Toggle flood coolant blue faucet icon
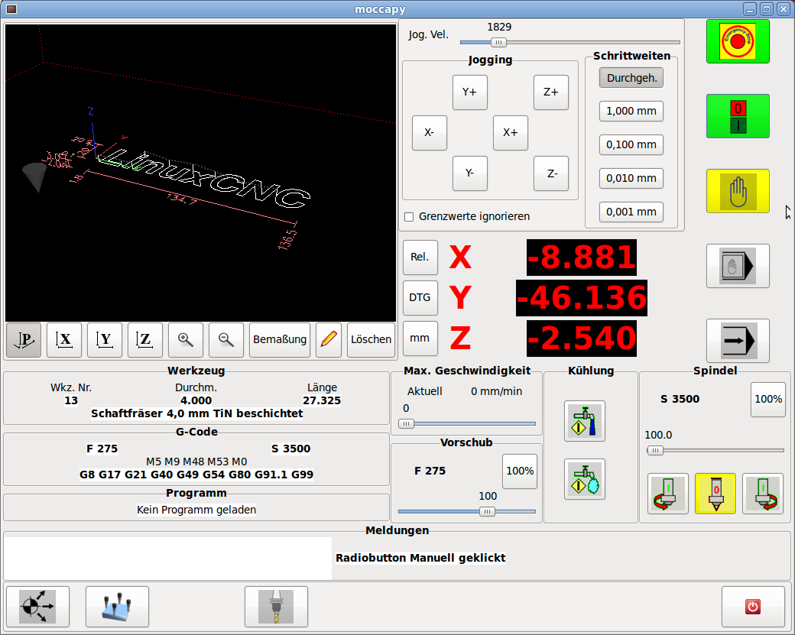The width and height of the screenshot is (795, 635). pyautogui.click(x=585, y=421)
